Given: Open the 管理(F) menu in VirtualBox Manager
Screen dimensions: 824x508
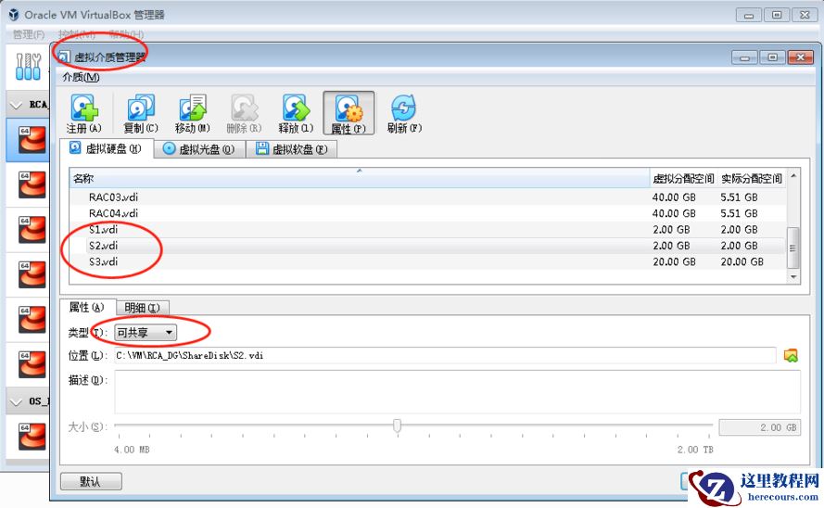Looking at the screenshot, I should (29, 34).
